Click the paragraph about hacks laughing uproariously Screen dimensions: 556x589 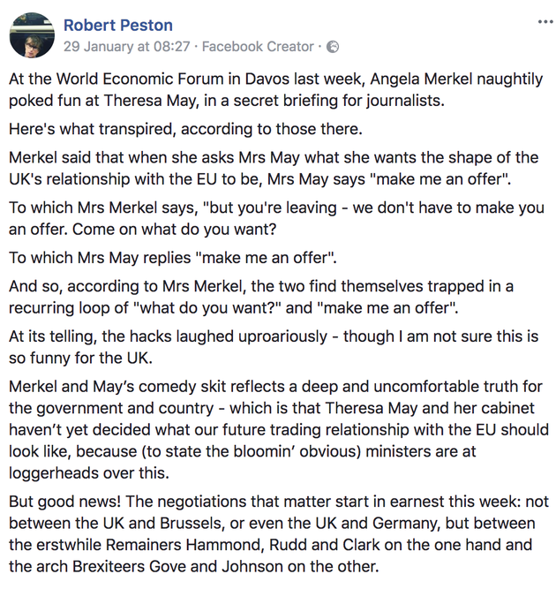click(x=274, y=347)
